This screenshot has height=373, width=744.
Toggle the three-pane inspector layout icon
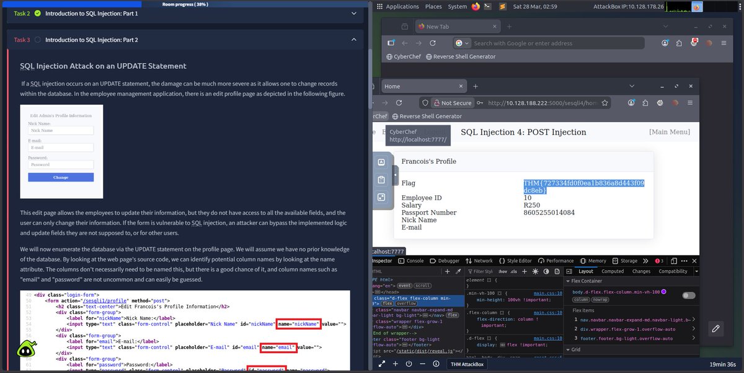(x=568, y=271)
